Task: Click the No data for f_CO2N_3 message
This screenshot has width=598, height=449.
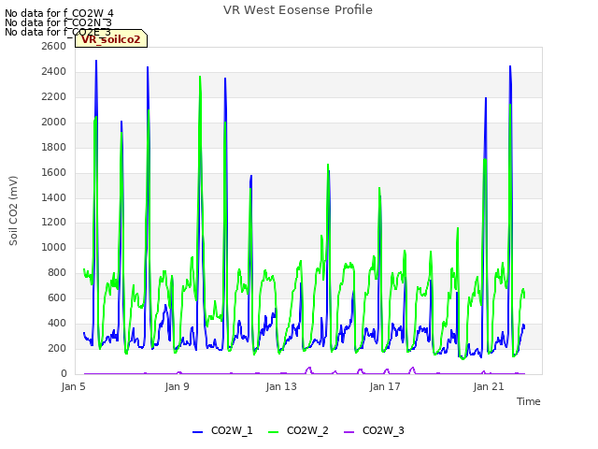Action: pyautogui.click(x=58, y=22)
